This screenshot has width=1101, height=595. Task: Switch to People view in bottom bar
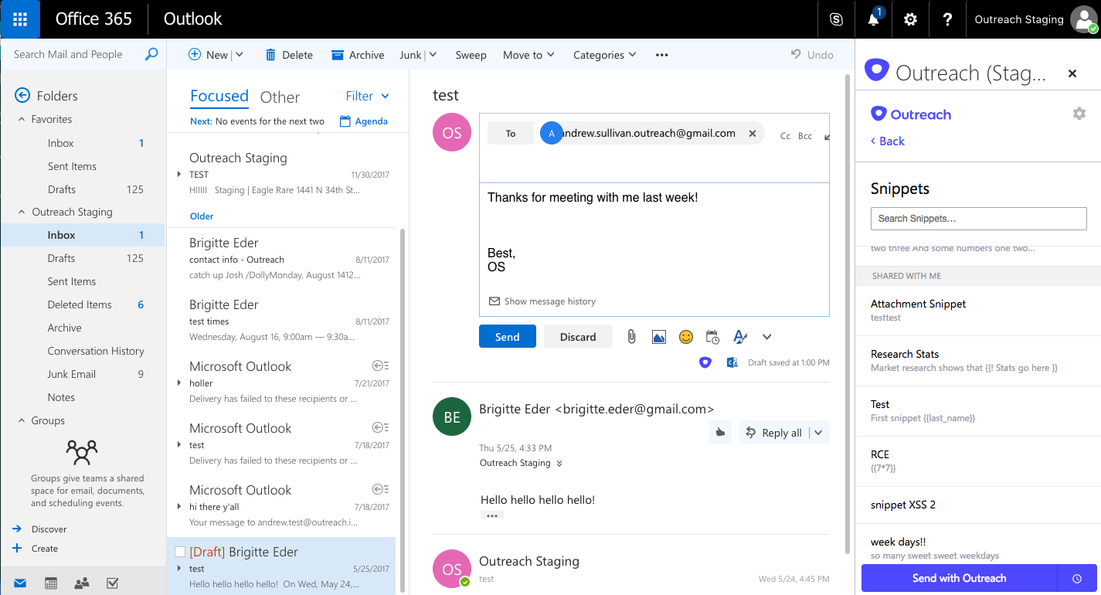pos(81,583)
